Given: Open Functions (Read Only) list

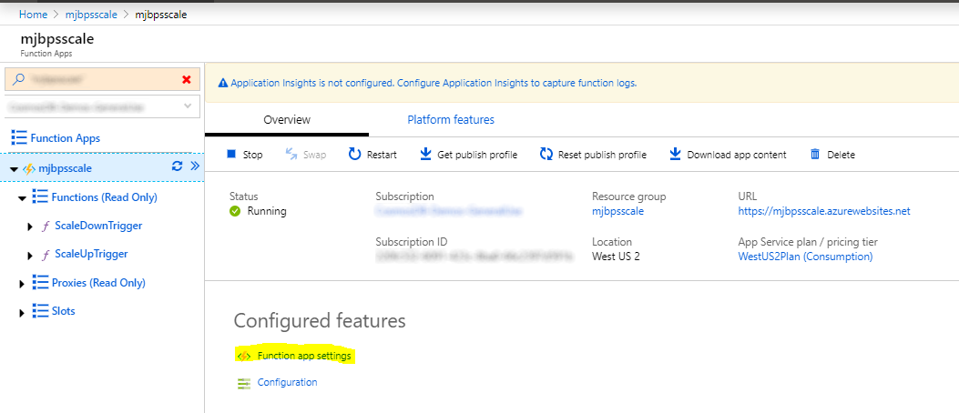Looking at the screenshot, I should 105,197.
